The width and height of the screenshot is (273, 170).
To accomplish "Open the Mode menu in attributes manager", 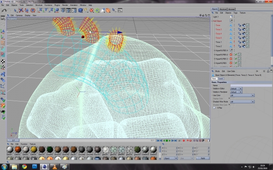I will (217, 71).
